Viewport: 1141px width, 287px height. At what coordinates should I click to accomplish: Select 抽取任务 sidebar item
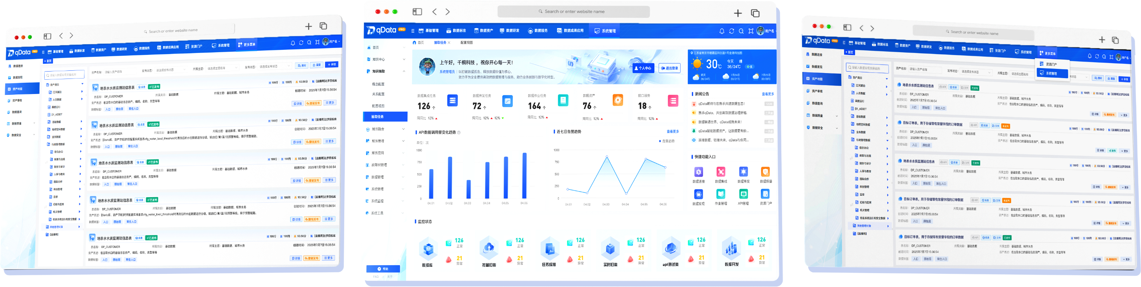tap(385, 117)
